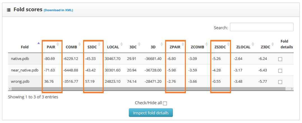Click 3D value -36681.40
302x123 pixels.
point(153,59)
